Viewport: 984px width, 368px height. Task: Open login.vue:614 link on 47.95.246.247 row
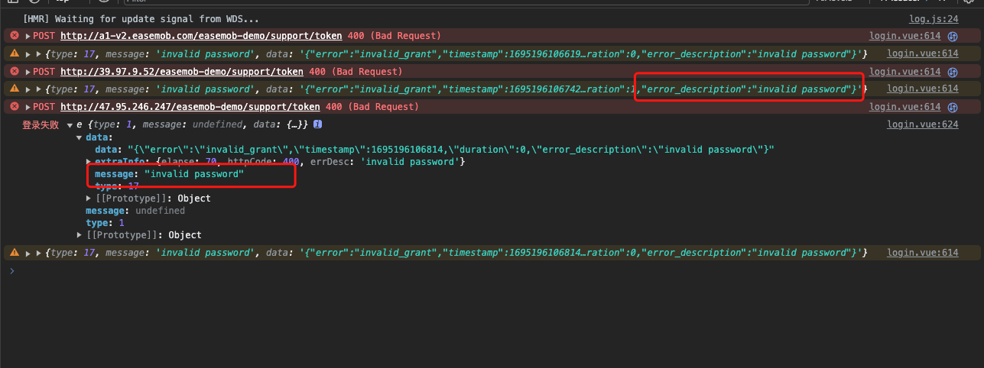click(904, 107)
